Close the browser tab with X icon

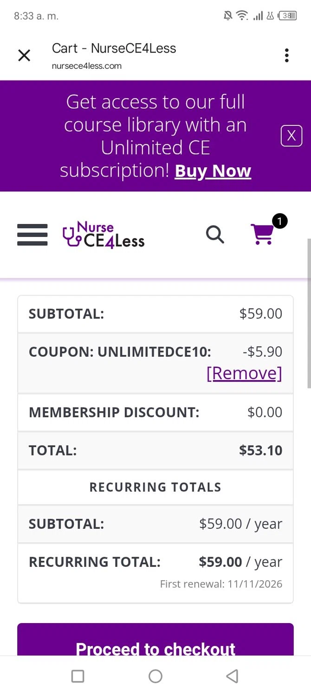point(24,56)
